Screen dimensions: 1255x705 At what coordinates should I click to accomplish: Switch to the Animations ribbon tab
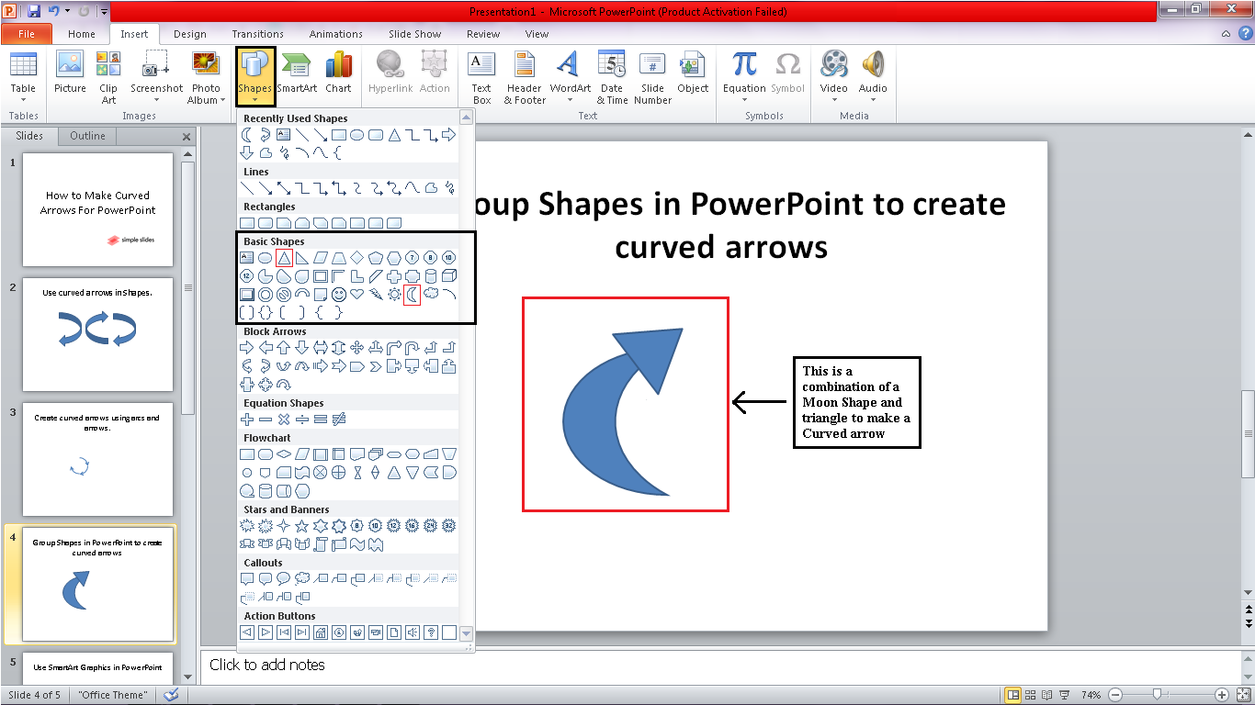[x=335, y=33]
